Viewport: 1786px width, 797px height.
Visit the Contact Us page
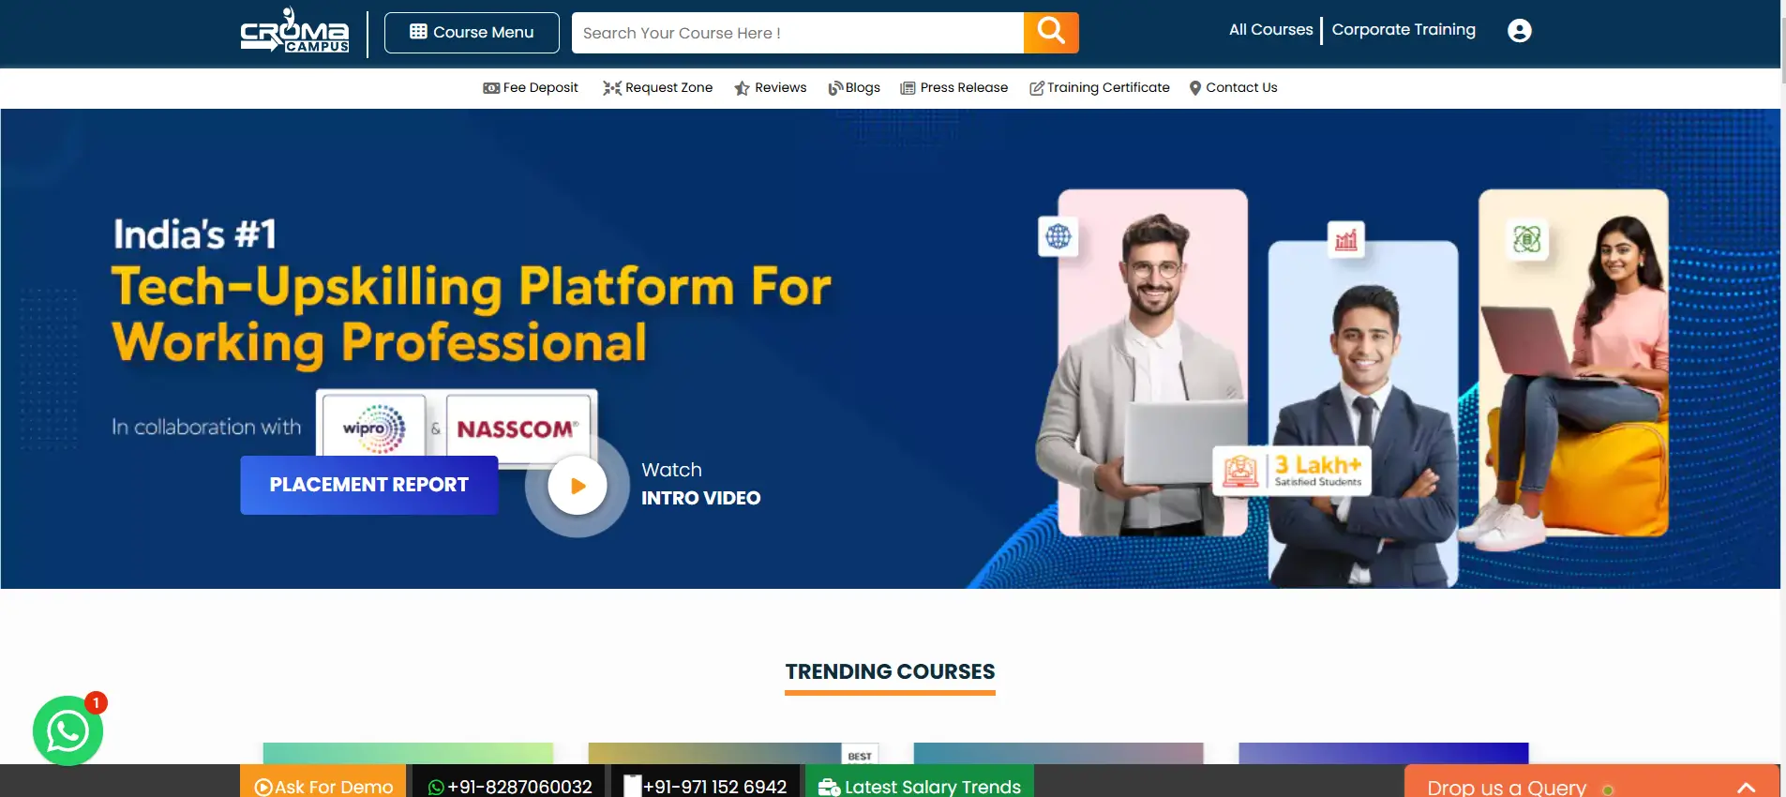[1233, 88]
